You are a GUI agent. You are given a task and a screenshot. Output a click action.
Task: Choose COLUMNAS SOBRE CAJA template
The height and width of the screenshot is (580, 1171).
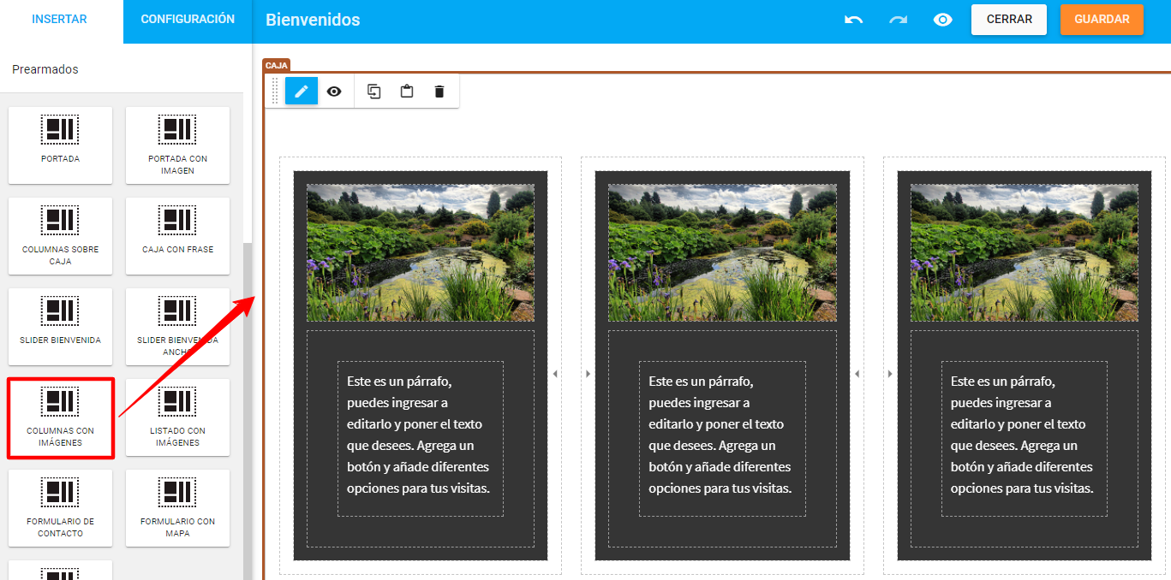pos(60,235)
